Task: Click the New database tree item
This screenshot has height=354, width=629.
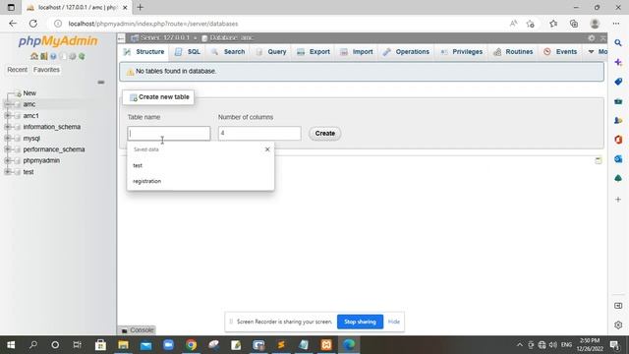Action: [x=29, y=93]
